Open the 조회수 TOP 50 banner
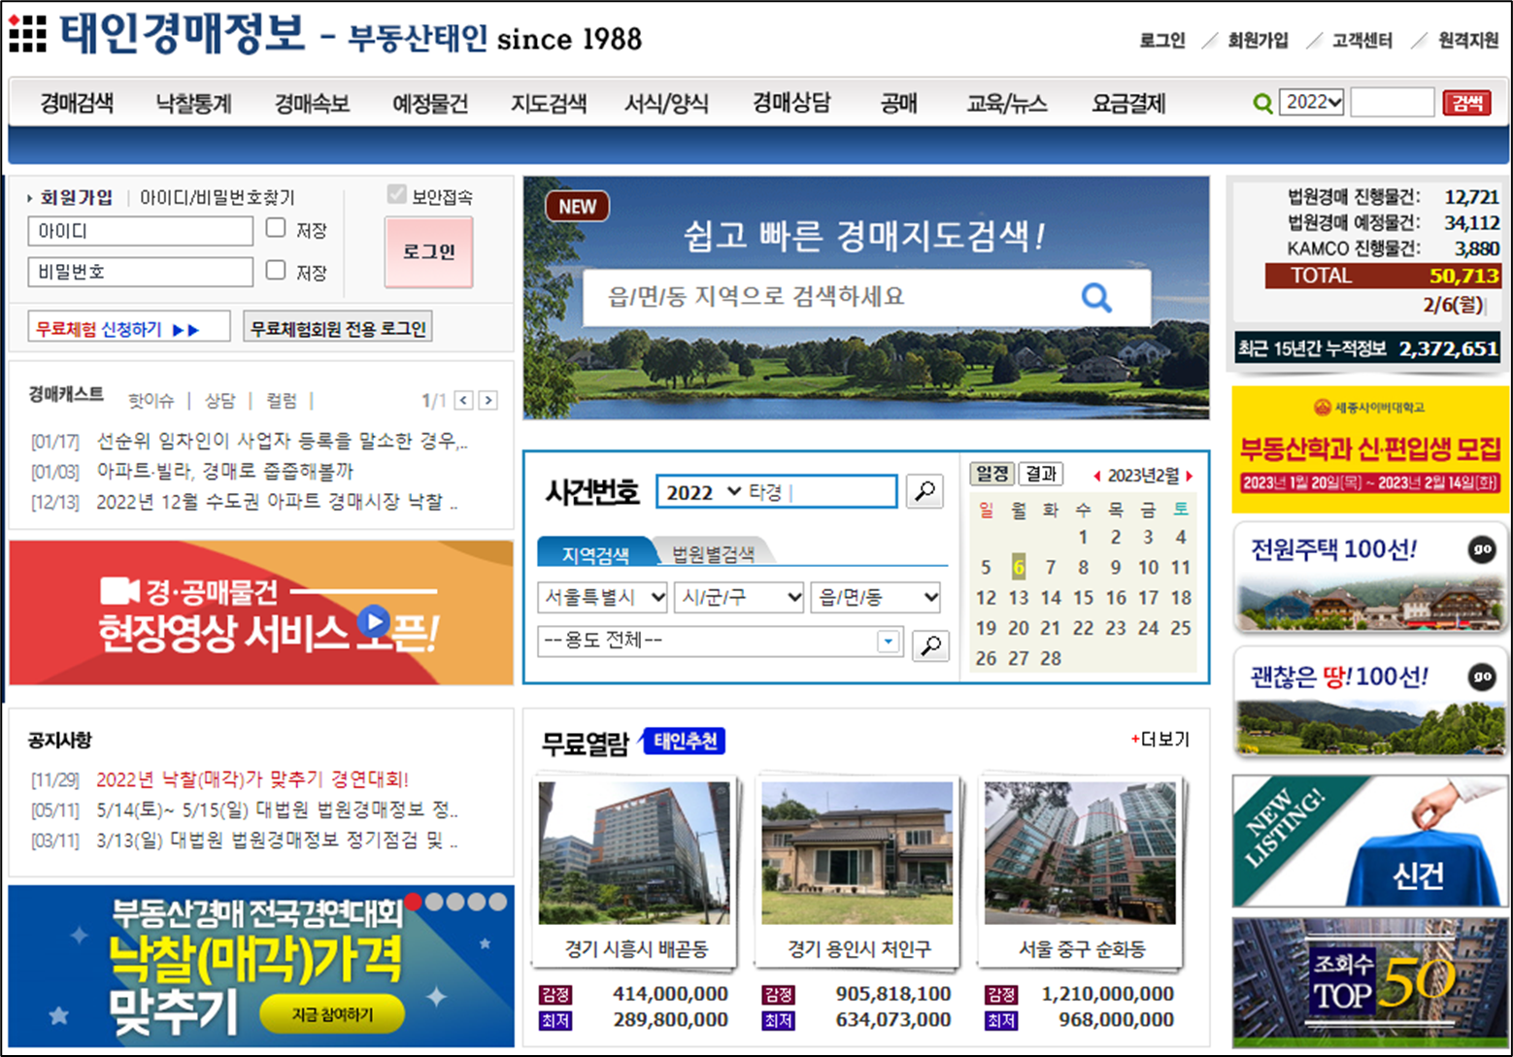The width and height of the screenshot is (1513, 1057). point(1370,982)
